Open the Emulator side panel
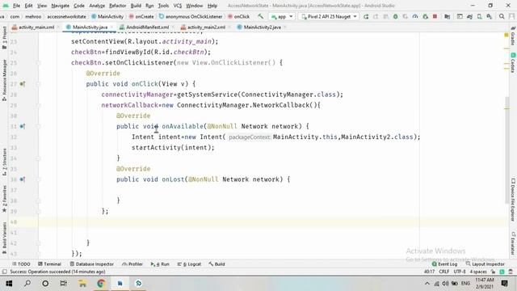 (x=513, y=243)
